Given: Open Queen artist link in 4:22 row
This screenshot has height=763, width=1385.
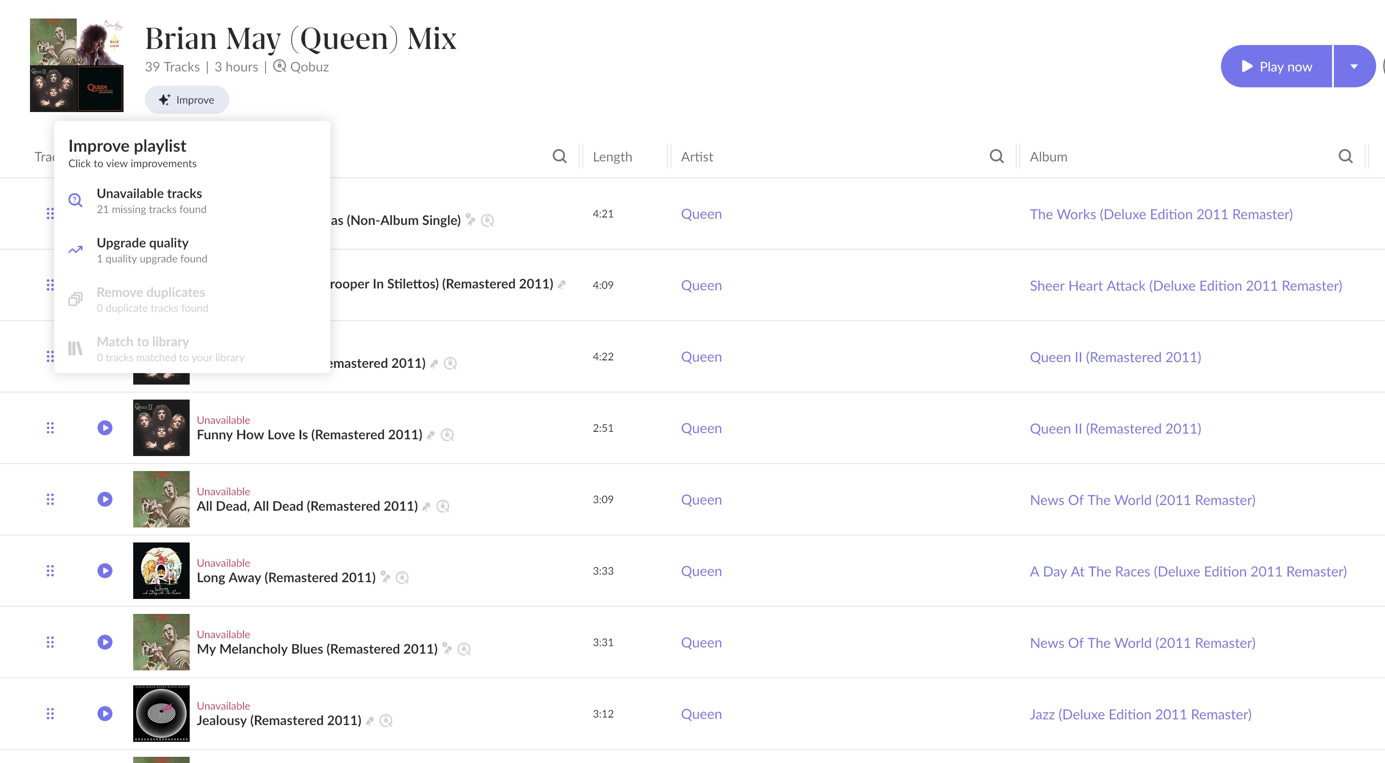Looking at the screenshot, I should [701, 358].
